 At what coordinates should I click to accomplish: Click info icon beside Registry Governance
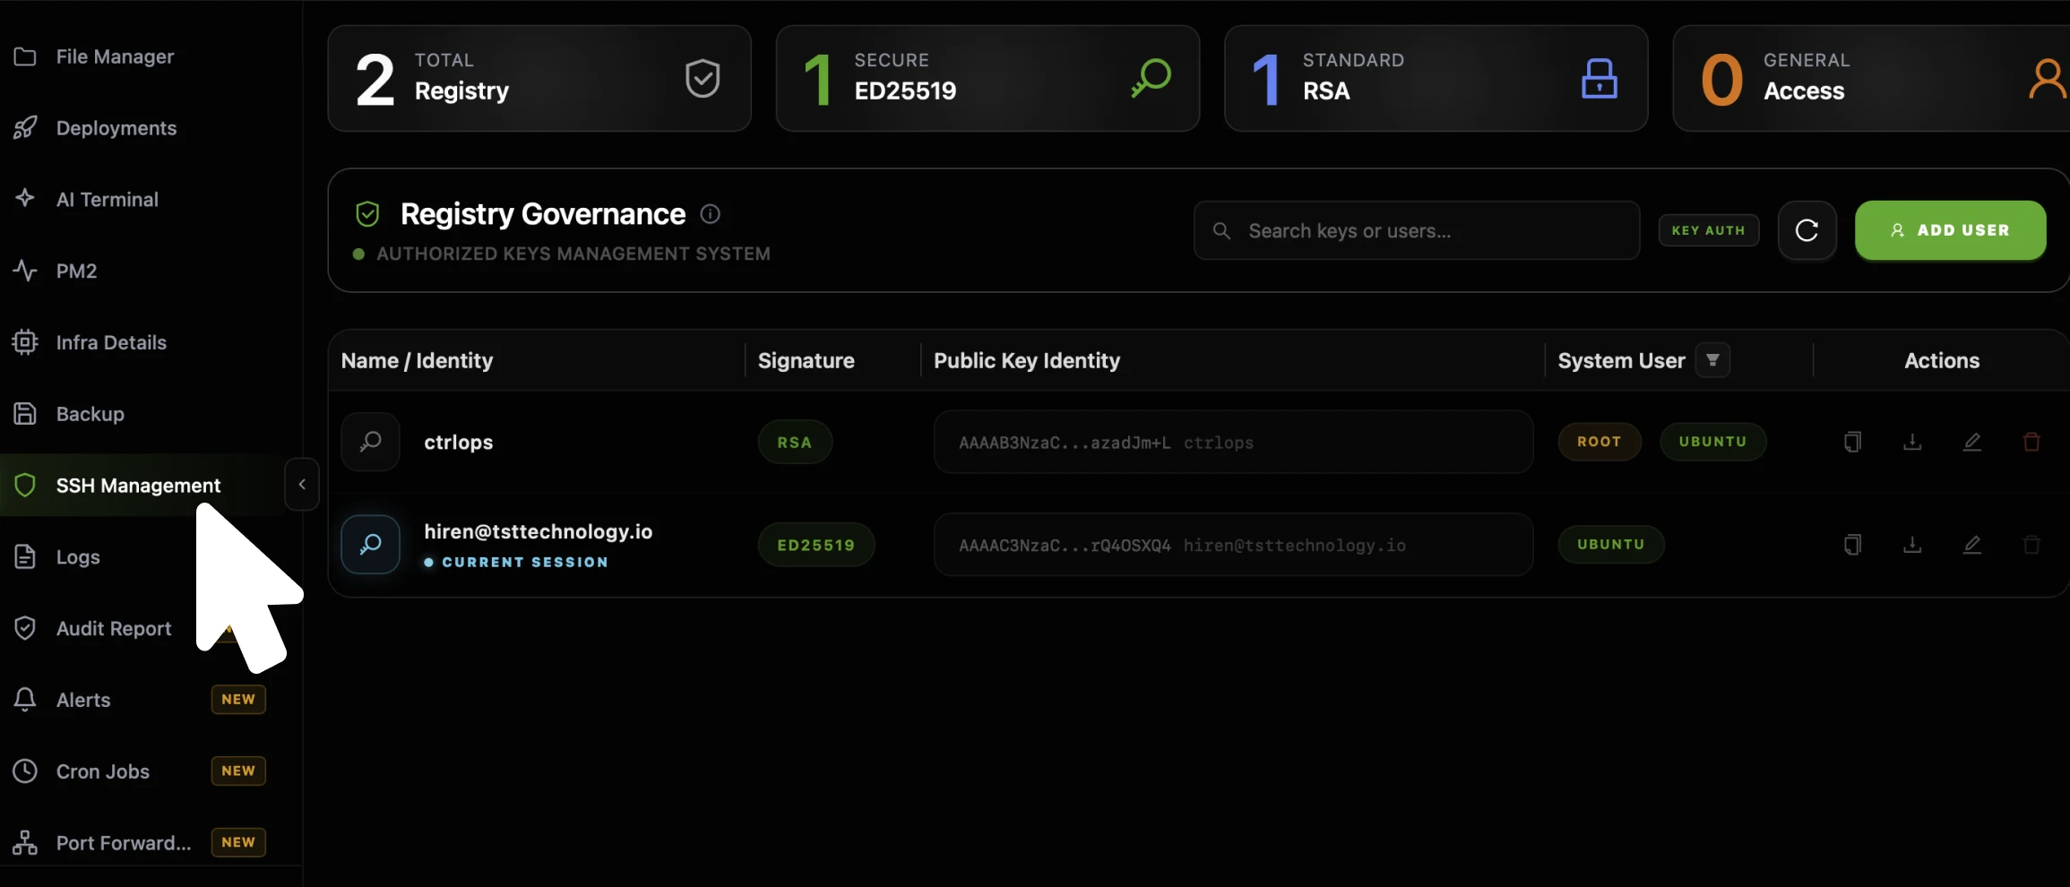pyautogui.click(x=710, y=214)
